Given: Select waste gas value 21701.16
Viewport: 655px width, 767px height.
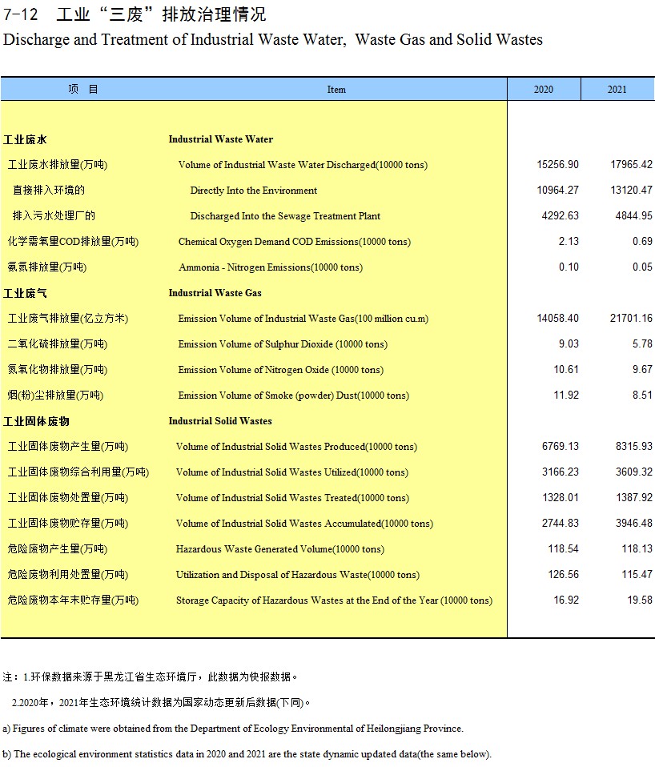Looking at the screenshot, I should [631, 318].
